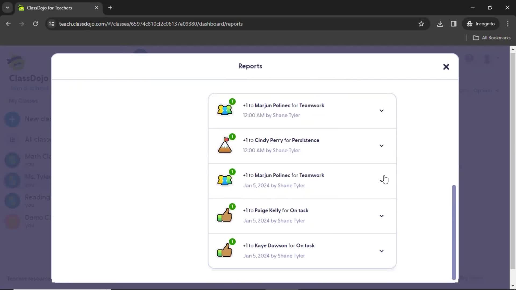The image size is (516, 290).
Task: Open the site information icon
Action: point(52,24)
